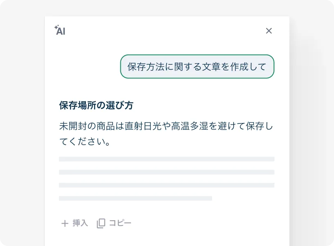This screenshot has width=334, height=246.
Task: Click the letters AI in the panel header
Action: click(x=61, y=32)
